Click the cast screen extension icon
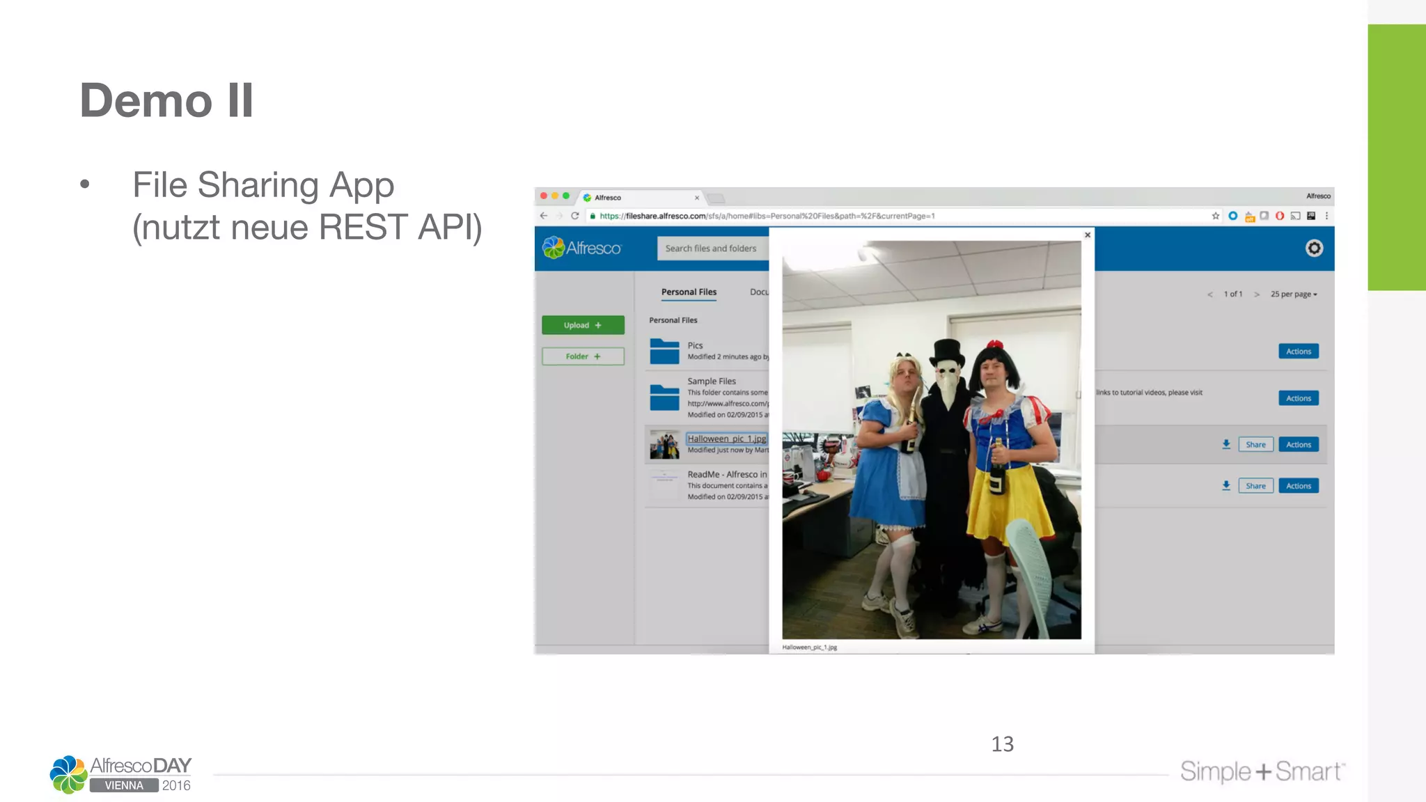This screenshot has width=1426, height=802. point(1295,216)
